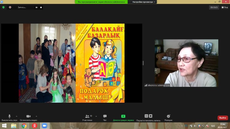Click the shared book cover slide image

[x=100, y=63]
